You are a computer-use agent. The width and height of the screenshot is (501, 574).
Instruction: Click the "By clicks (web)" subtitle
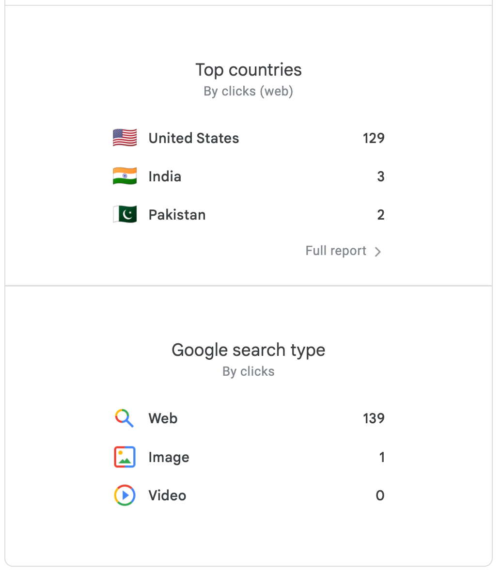(249, 91)
